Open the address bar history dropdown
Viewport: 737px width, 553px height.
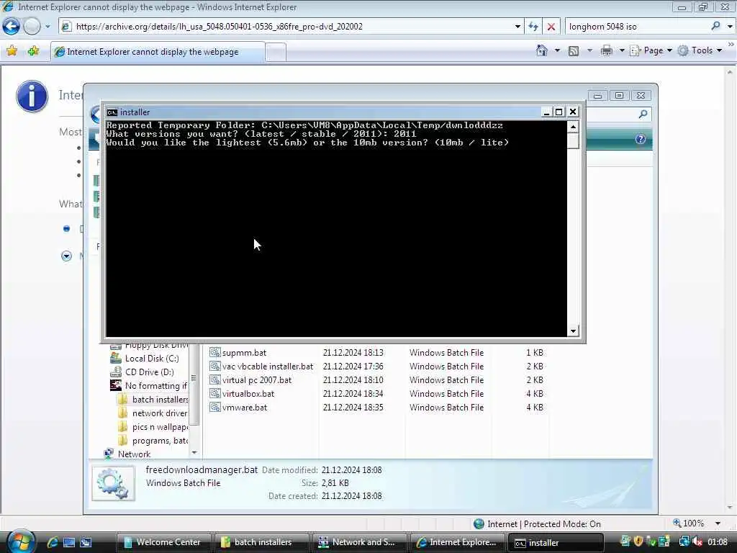click(x=517, y=27)
